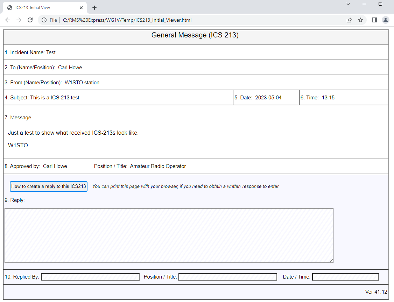Open the share this page icon
394x302 pixels.
click(349, 20)
